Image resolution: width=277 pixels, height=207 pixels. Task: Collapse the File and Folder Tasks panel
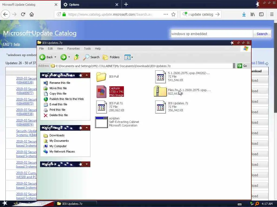pos(87,75)
